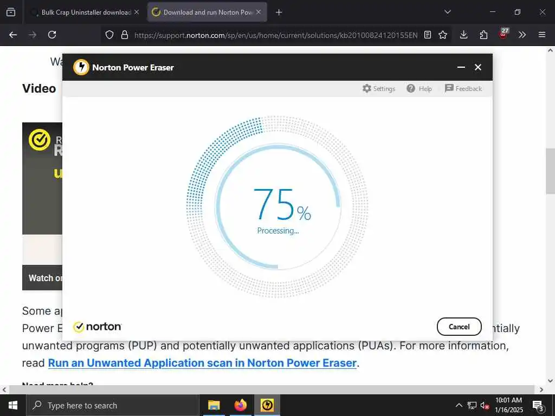The width and height of the screenshot is (555, 416).
Task: Click the address bar URL
Action: tap(276, 35)
